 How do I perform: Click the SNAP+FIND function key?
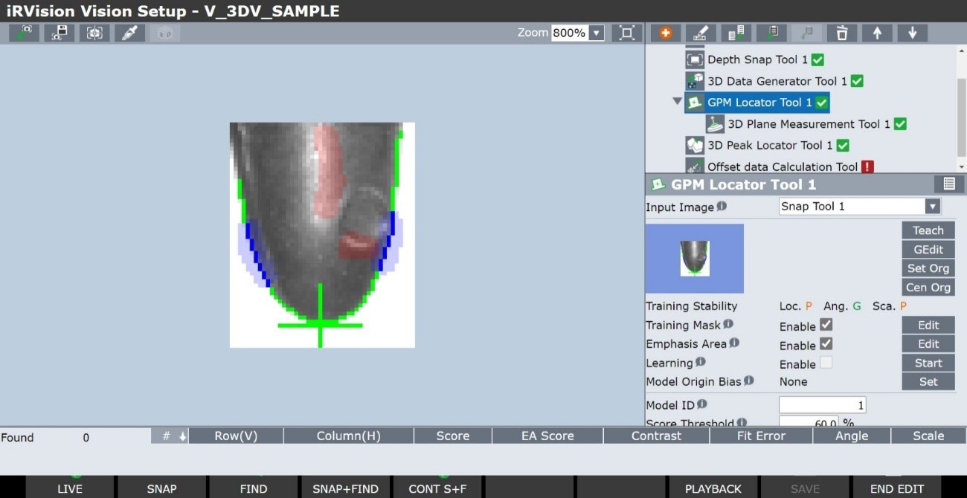[x=345, y=488]
